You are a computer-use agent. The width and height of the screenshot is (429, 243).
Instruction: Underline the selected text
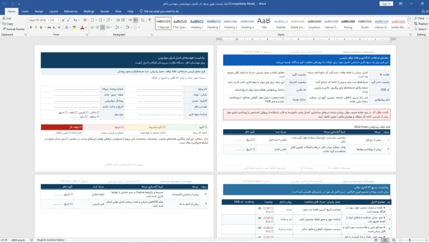tap(41, 27)
